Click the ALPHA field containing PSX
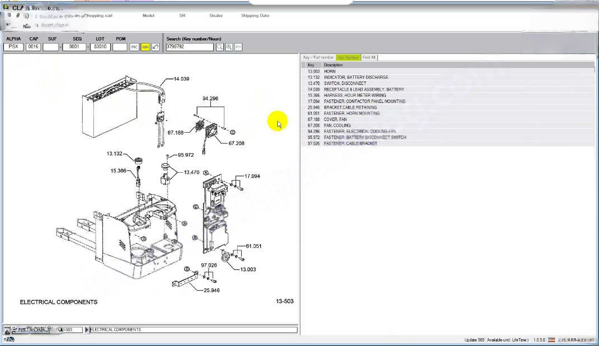The width and height of the screenshot is (599, 346). [x=13, y=47]
